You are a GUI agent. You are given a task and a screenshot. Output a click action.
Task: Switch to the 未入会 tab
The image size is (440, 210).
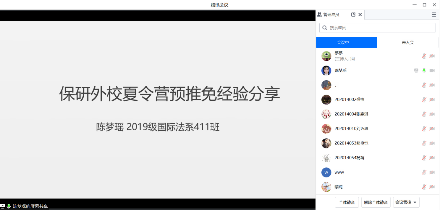point(407,42)
